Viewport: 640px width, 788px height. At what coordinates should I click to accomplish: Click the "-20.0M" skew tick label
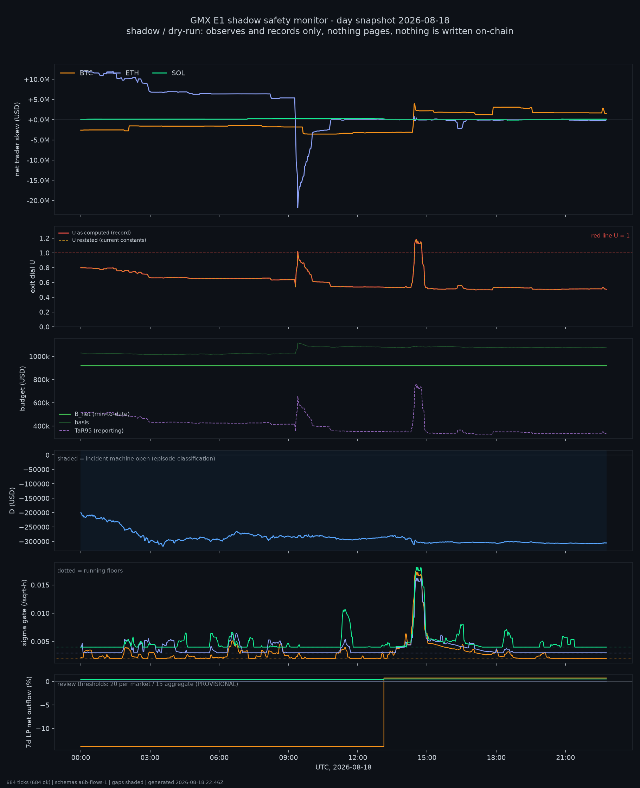click(38, 201)
